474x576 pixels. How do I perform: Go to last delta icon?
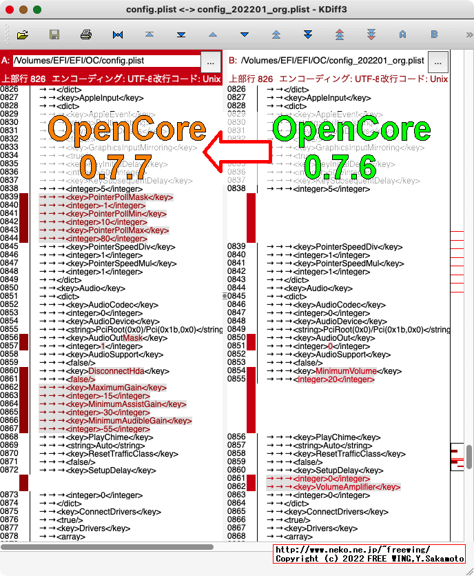point(181,35)
